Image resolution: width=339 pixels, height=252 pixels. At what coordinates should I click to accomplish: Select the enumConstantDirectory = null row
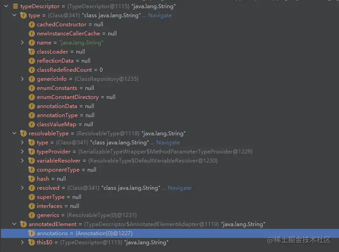click(x=169, y=97)
